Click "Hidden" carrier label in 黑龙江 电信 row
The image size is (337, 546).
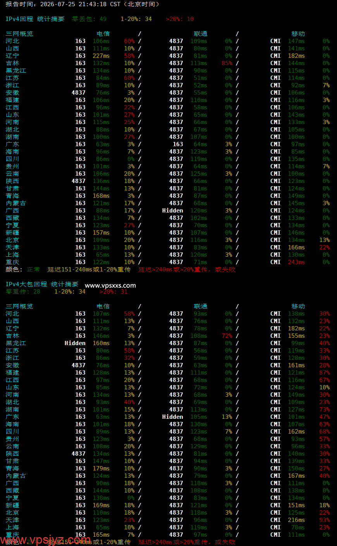click(75, 343)
